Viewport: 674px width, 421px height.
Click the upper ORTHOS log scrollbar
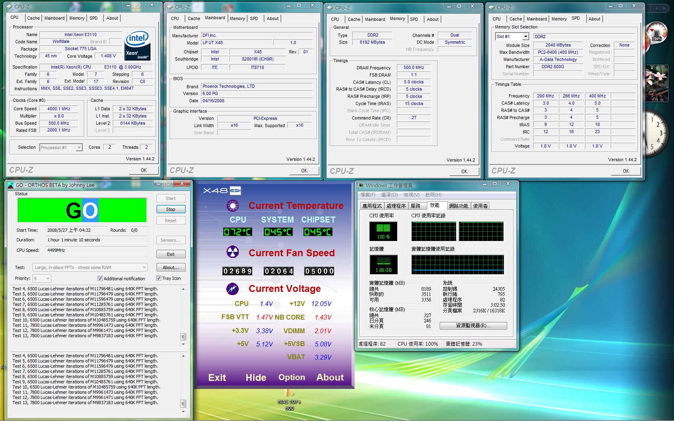183,316
